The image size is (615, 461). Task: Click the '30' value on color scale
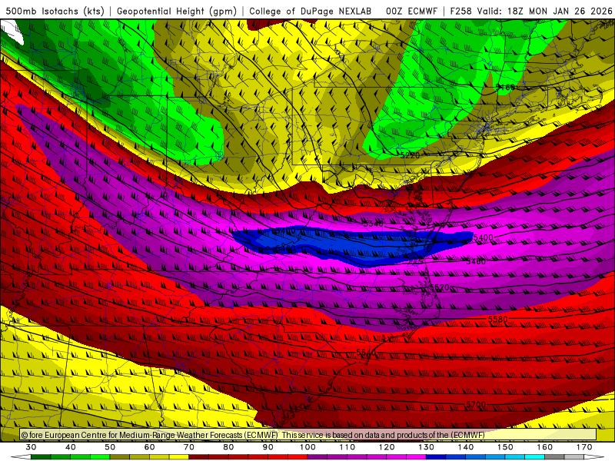point(31,447)
